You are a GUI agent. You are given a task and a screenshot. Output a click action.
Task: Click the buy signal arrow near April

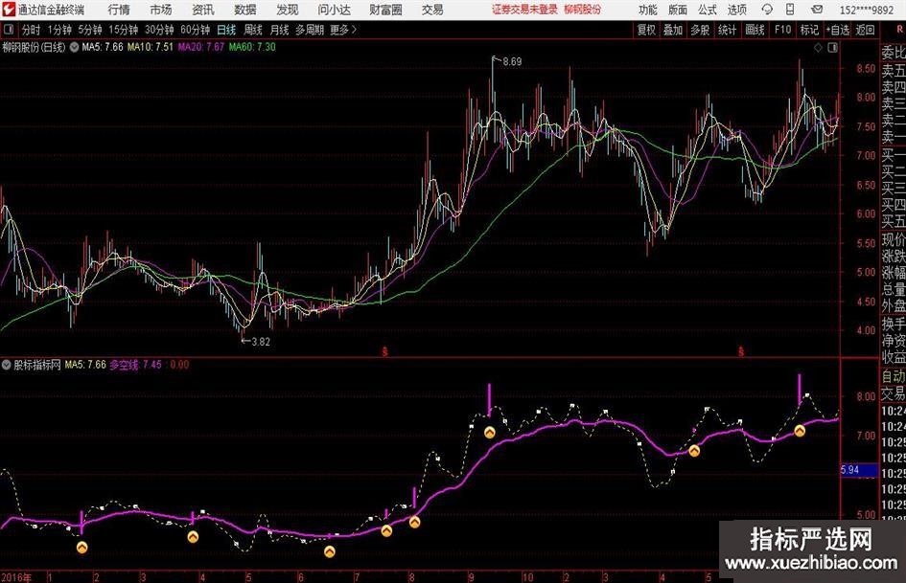click(193, 537)
